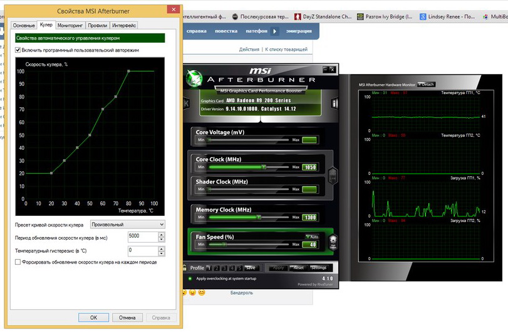This screenshot has width=508, height=333.
Task: Minimize the MSI Afterburner skin window
Action: pos(326,69)
